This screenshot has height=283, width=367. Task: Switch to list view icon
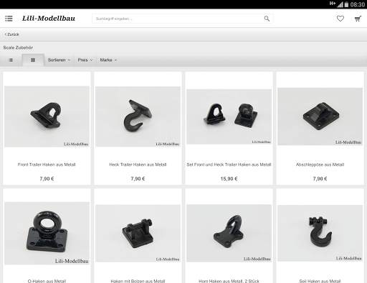point(11,60)
